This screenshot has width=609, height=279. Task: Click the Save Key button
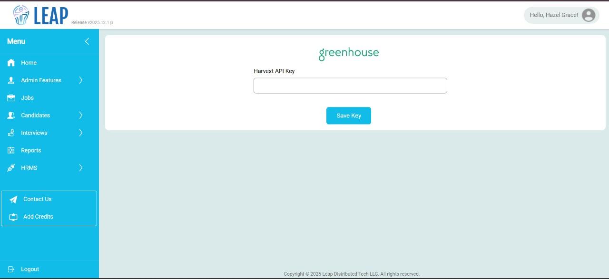(349, 115)
